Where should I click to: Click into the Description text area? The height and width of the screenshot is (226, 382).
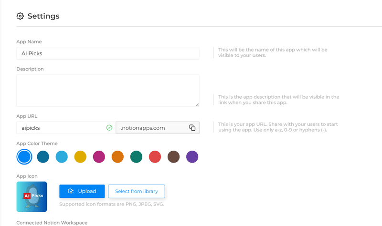(x=108, y=91)
